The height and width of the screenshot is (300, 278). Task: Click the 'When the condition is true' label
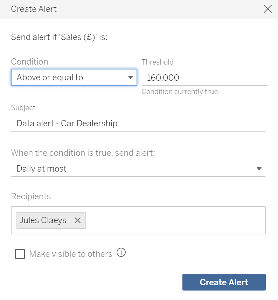tap(83, 153)
